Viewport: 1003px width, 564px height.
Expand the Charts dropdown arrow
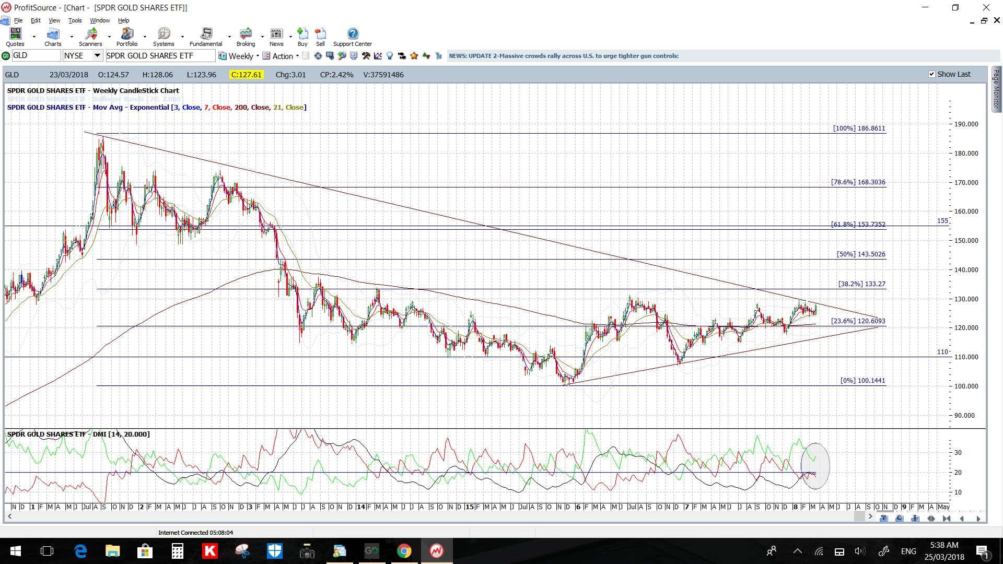72,37
